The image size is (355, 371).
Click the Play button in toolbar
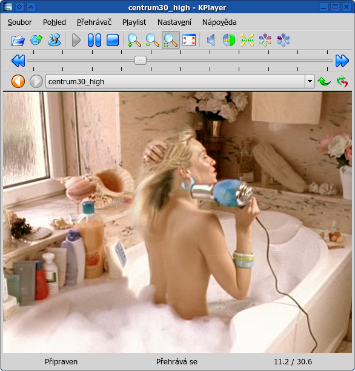tap(76, 40)
